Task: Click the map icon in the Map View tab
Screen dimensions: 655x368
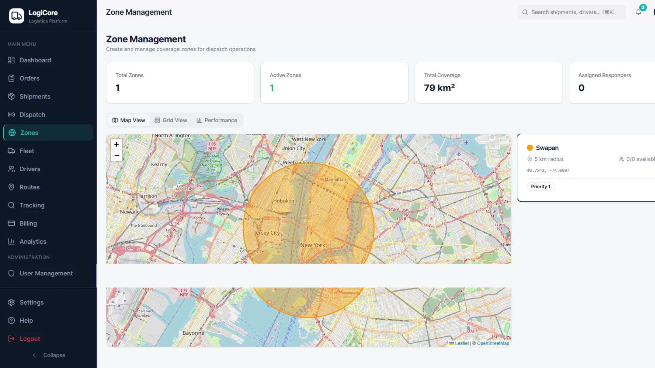Action: pyautogui.click(x=115, y=120)
